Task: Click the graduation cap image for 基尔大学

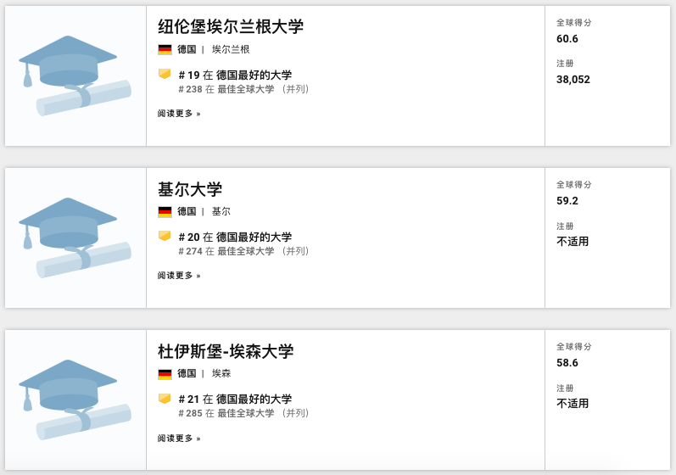Action: tap(75, 237)
